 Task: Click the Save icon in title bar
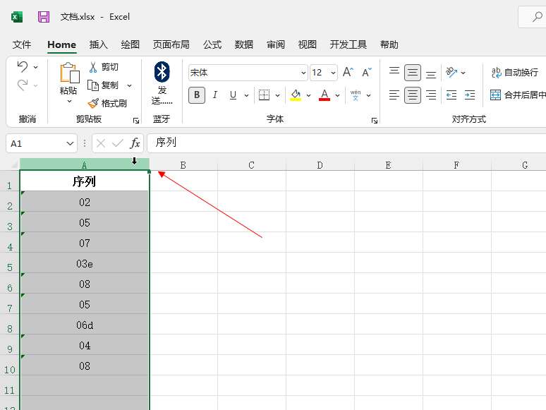(x=44, y=17)
